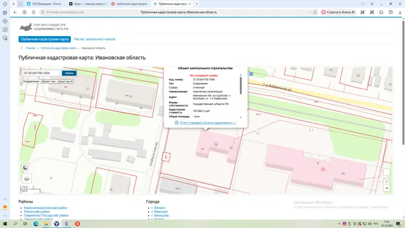Open city link 'г. Кинешма'
Screen dimensions: 405x228
[160, 215]
